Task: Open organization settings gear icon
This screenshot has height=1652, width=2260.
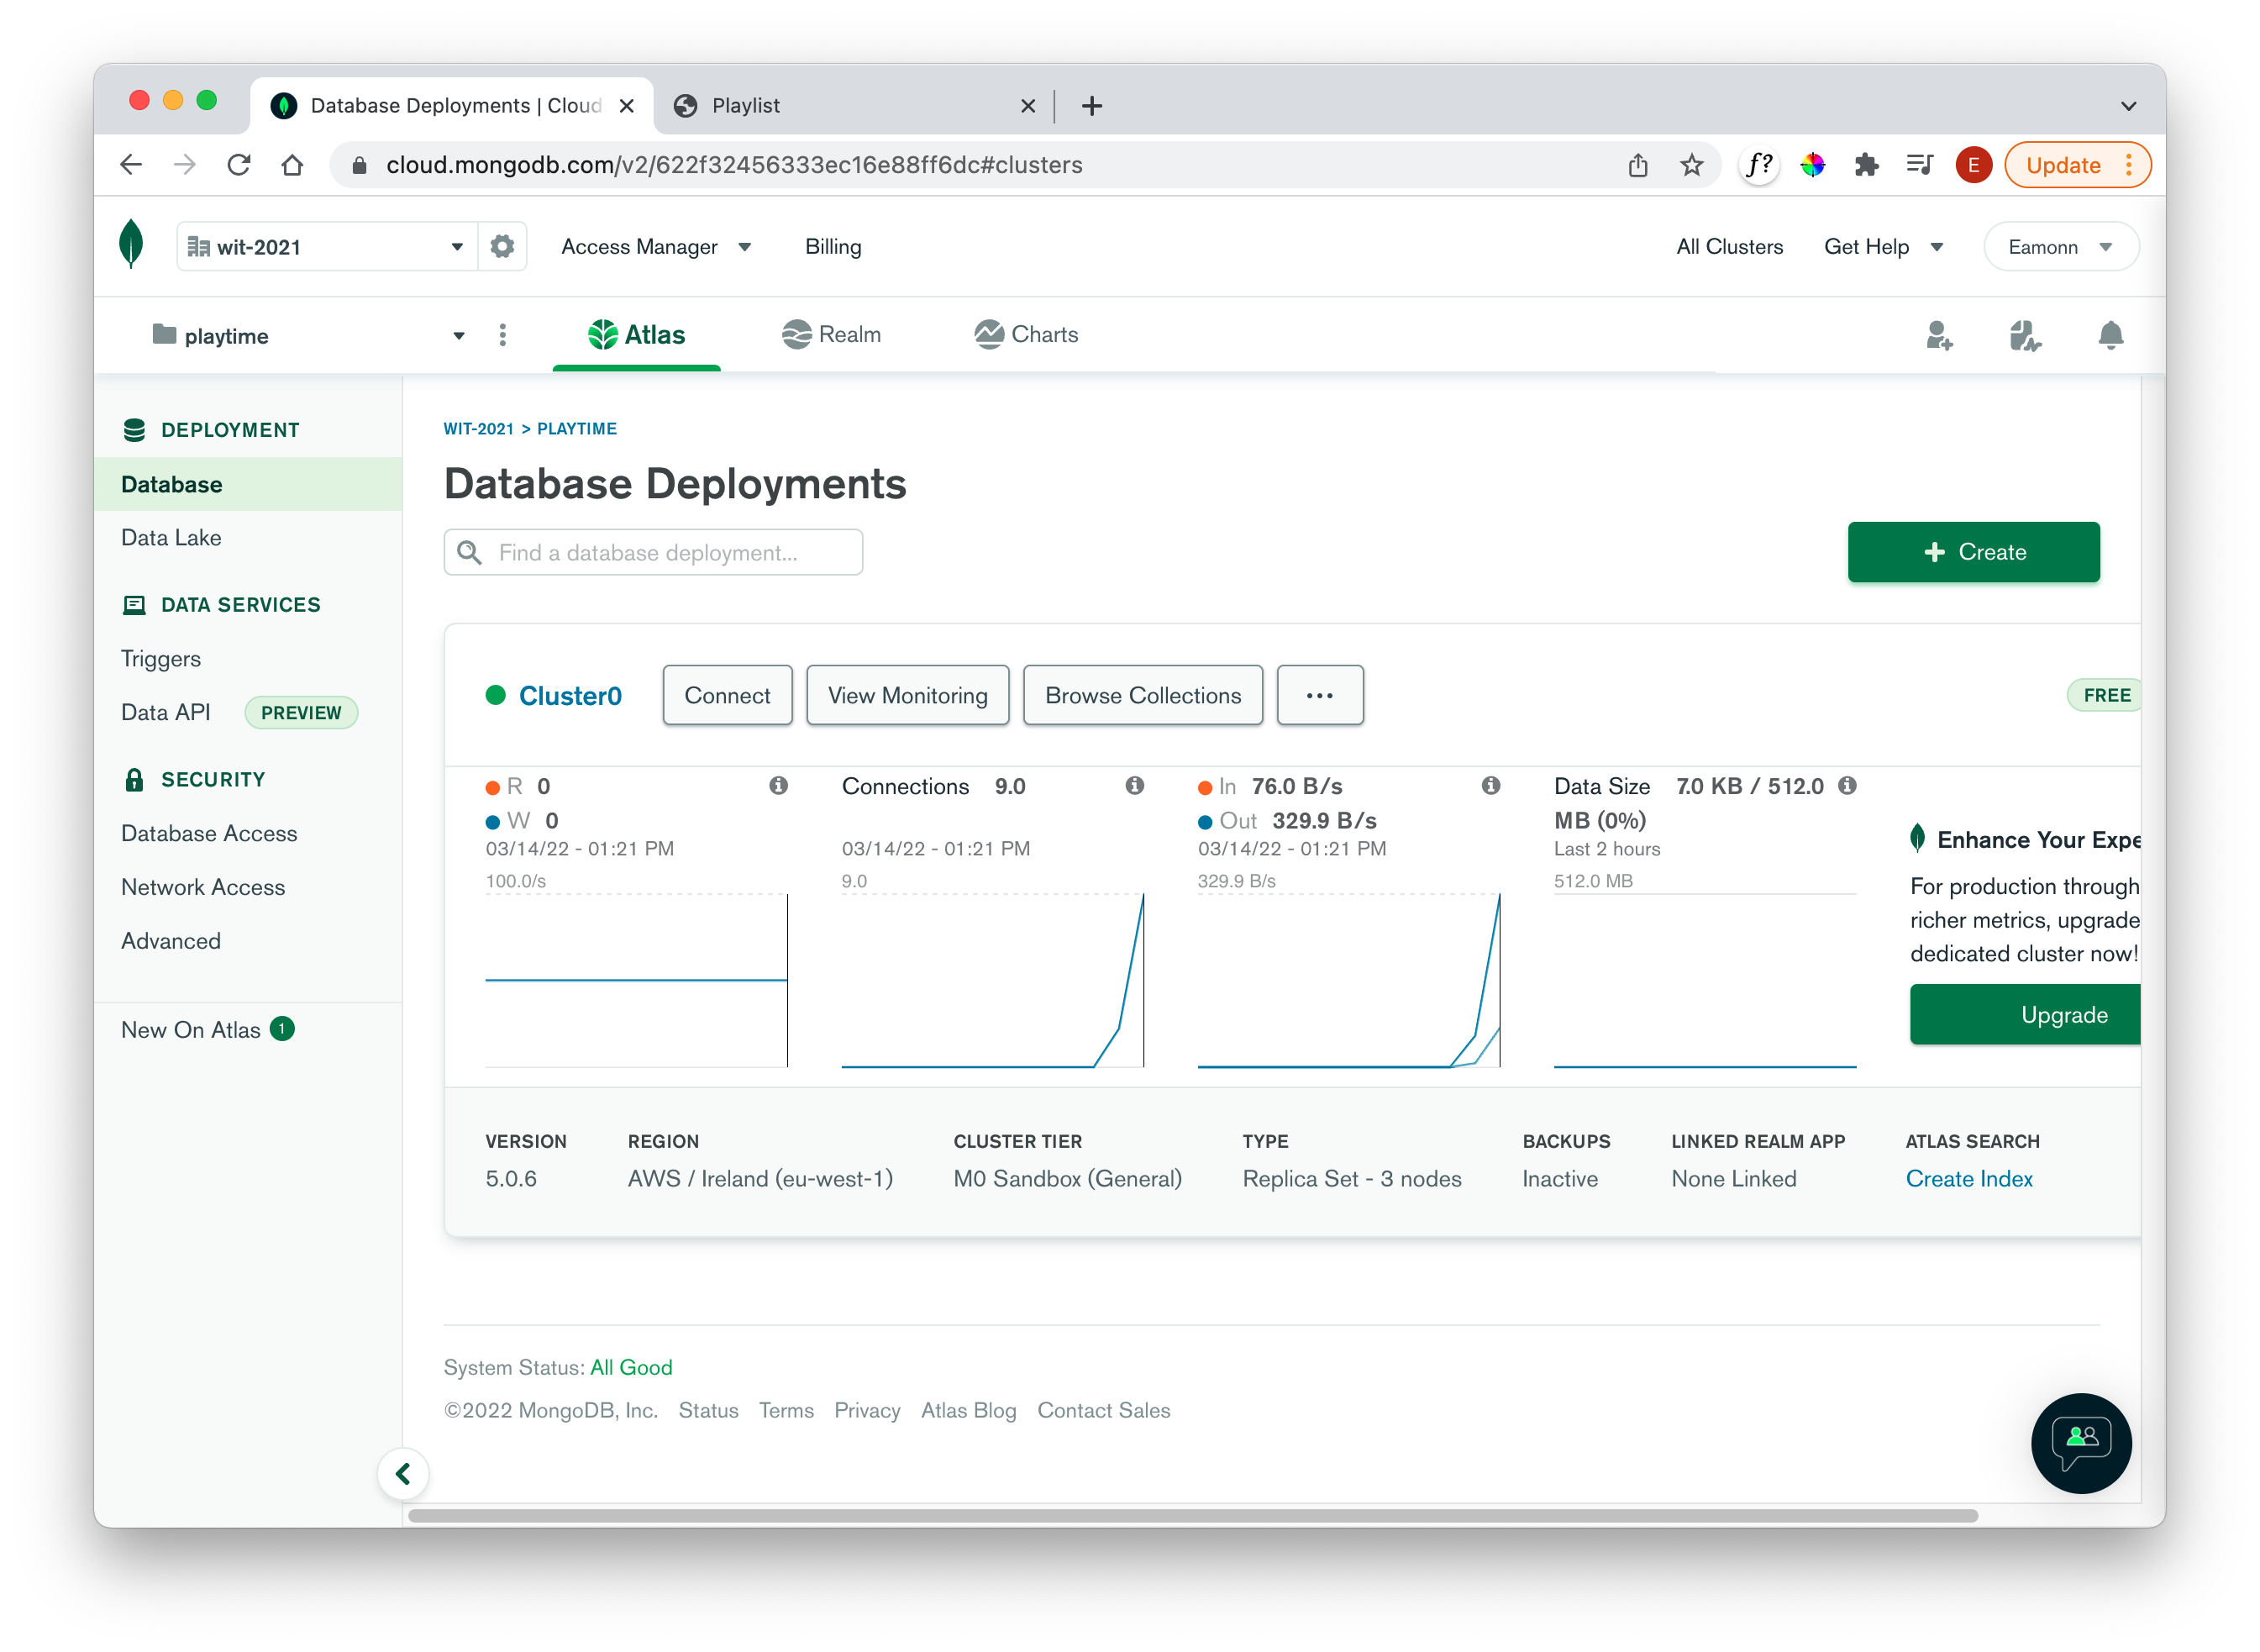Action: coord(502,246)
